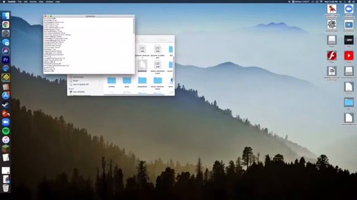357x200 pixels.
Task: Open the Adobe Premiere Pro dock icon
Action: point(6,60)
